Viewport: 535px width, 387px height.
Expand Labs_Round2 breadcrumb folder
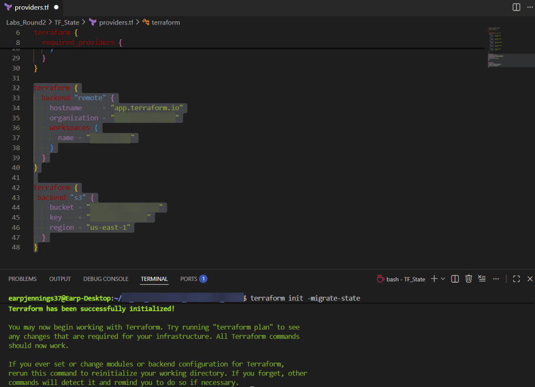26,22
